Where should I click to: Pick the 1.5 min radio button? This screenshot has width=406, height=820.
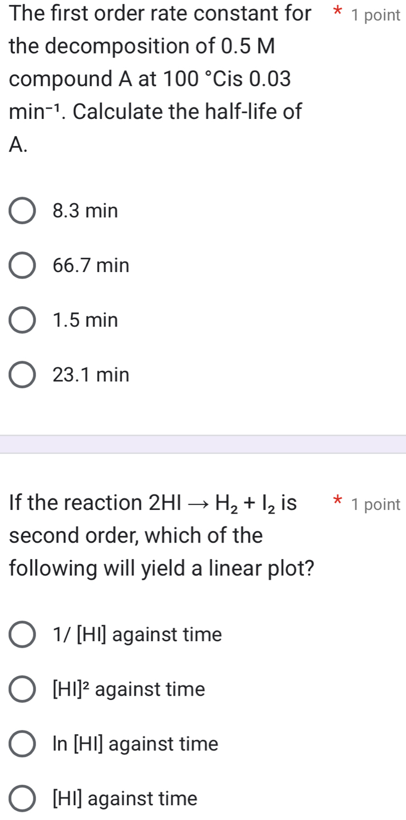tap(23, 321)
